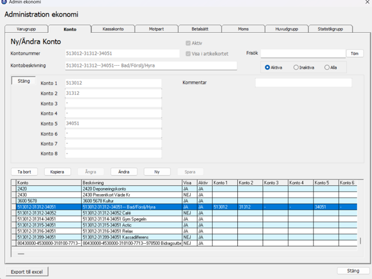Click the Kontonummer input field
This screenshot has height=279, width=372.
[122, 54]
